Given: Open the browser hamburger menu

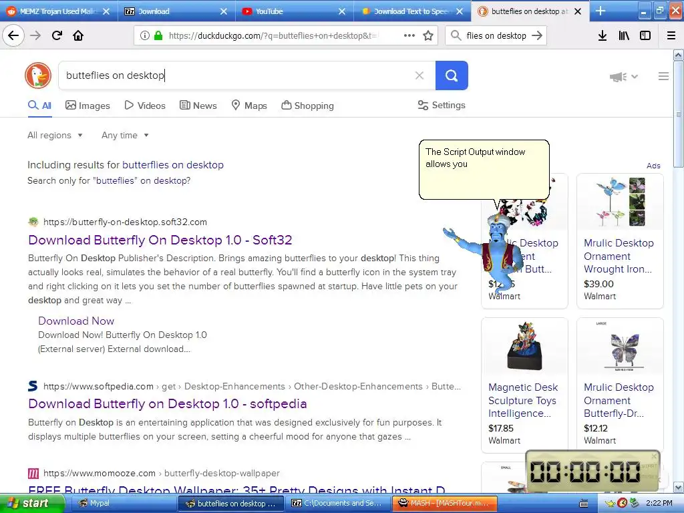Looking at the screenshot, I should pyautogui.click(x=671, y=35).
